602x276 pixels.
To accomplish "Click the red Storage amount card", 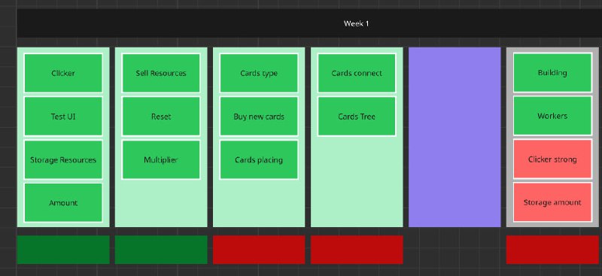I will [x=552, y=202].
